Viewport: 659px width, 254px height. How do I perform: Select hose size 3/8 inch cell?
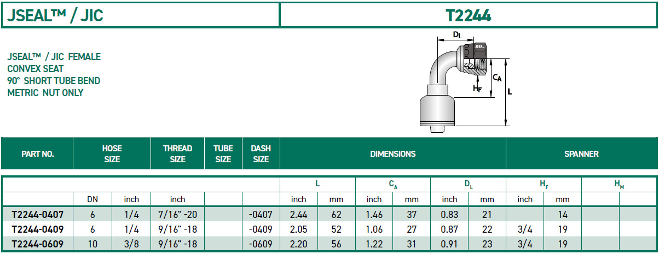[x=131, y=244]
